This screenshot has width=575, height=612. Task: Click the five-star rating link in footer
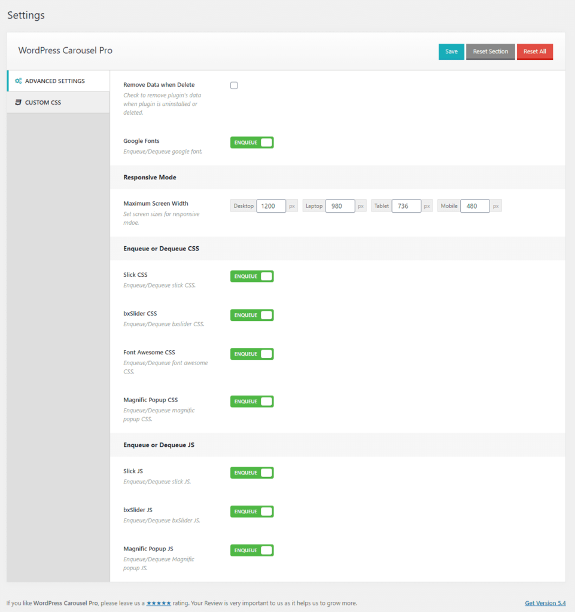point(157,603)
